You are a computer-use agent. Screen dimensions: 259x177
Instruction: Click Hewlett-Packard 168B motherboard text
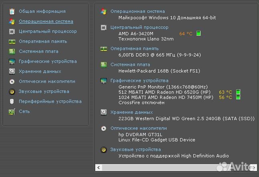coord(159,71)
